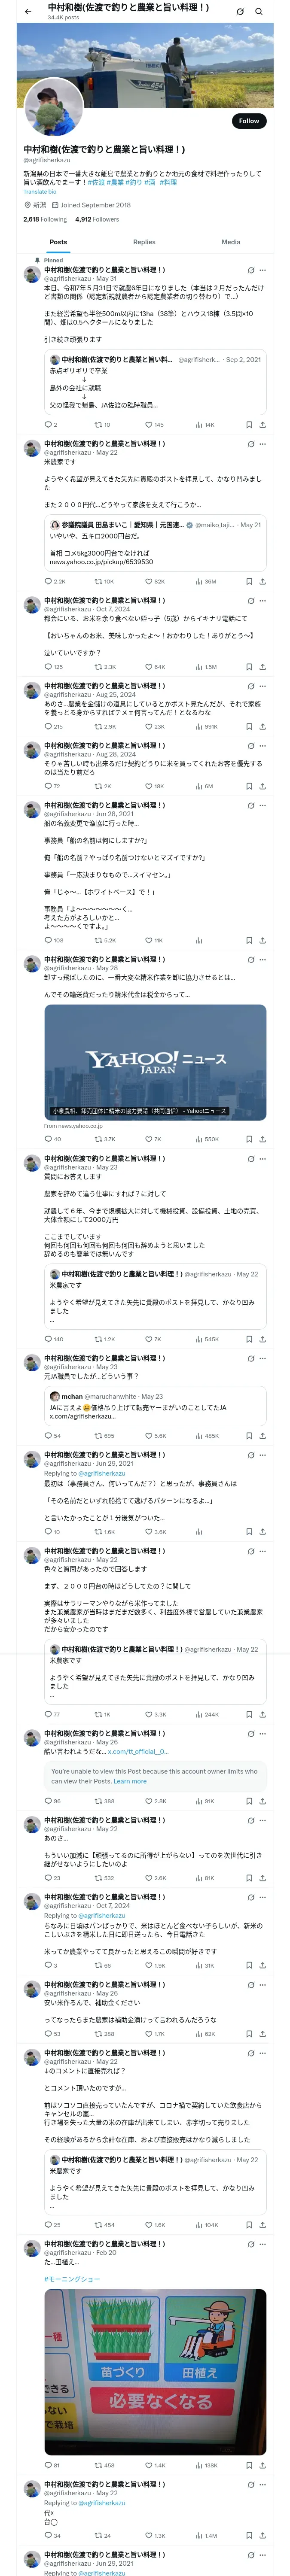Screen dimensions: 290x2576
Task: Repost the Aug 25, 2024 post
Action: pos(98,727)
